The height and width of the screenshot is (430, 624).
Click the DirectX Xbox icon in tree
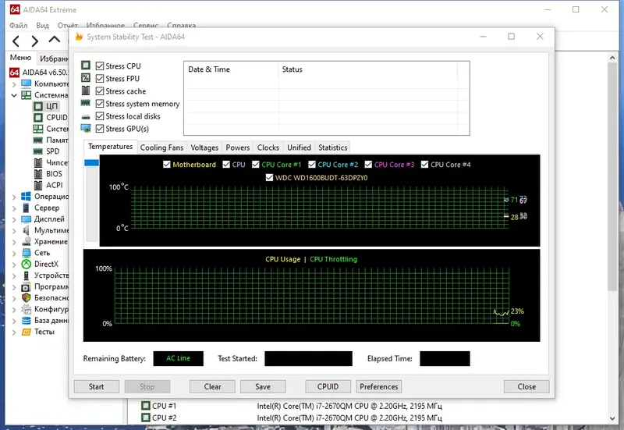coord(27,264)
